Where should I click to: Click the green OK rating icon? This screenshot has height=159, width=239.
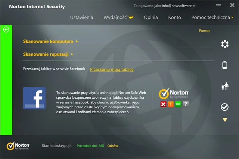(x=178, y=104)
